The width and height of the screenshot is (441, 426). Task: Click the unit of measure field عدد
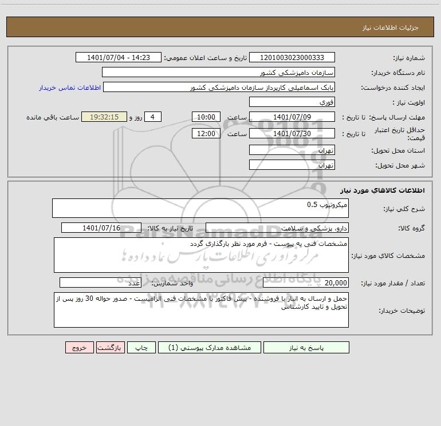pos(100,282)
